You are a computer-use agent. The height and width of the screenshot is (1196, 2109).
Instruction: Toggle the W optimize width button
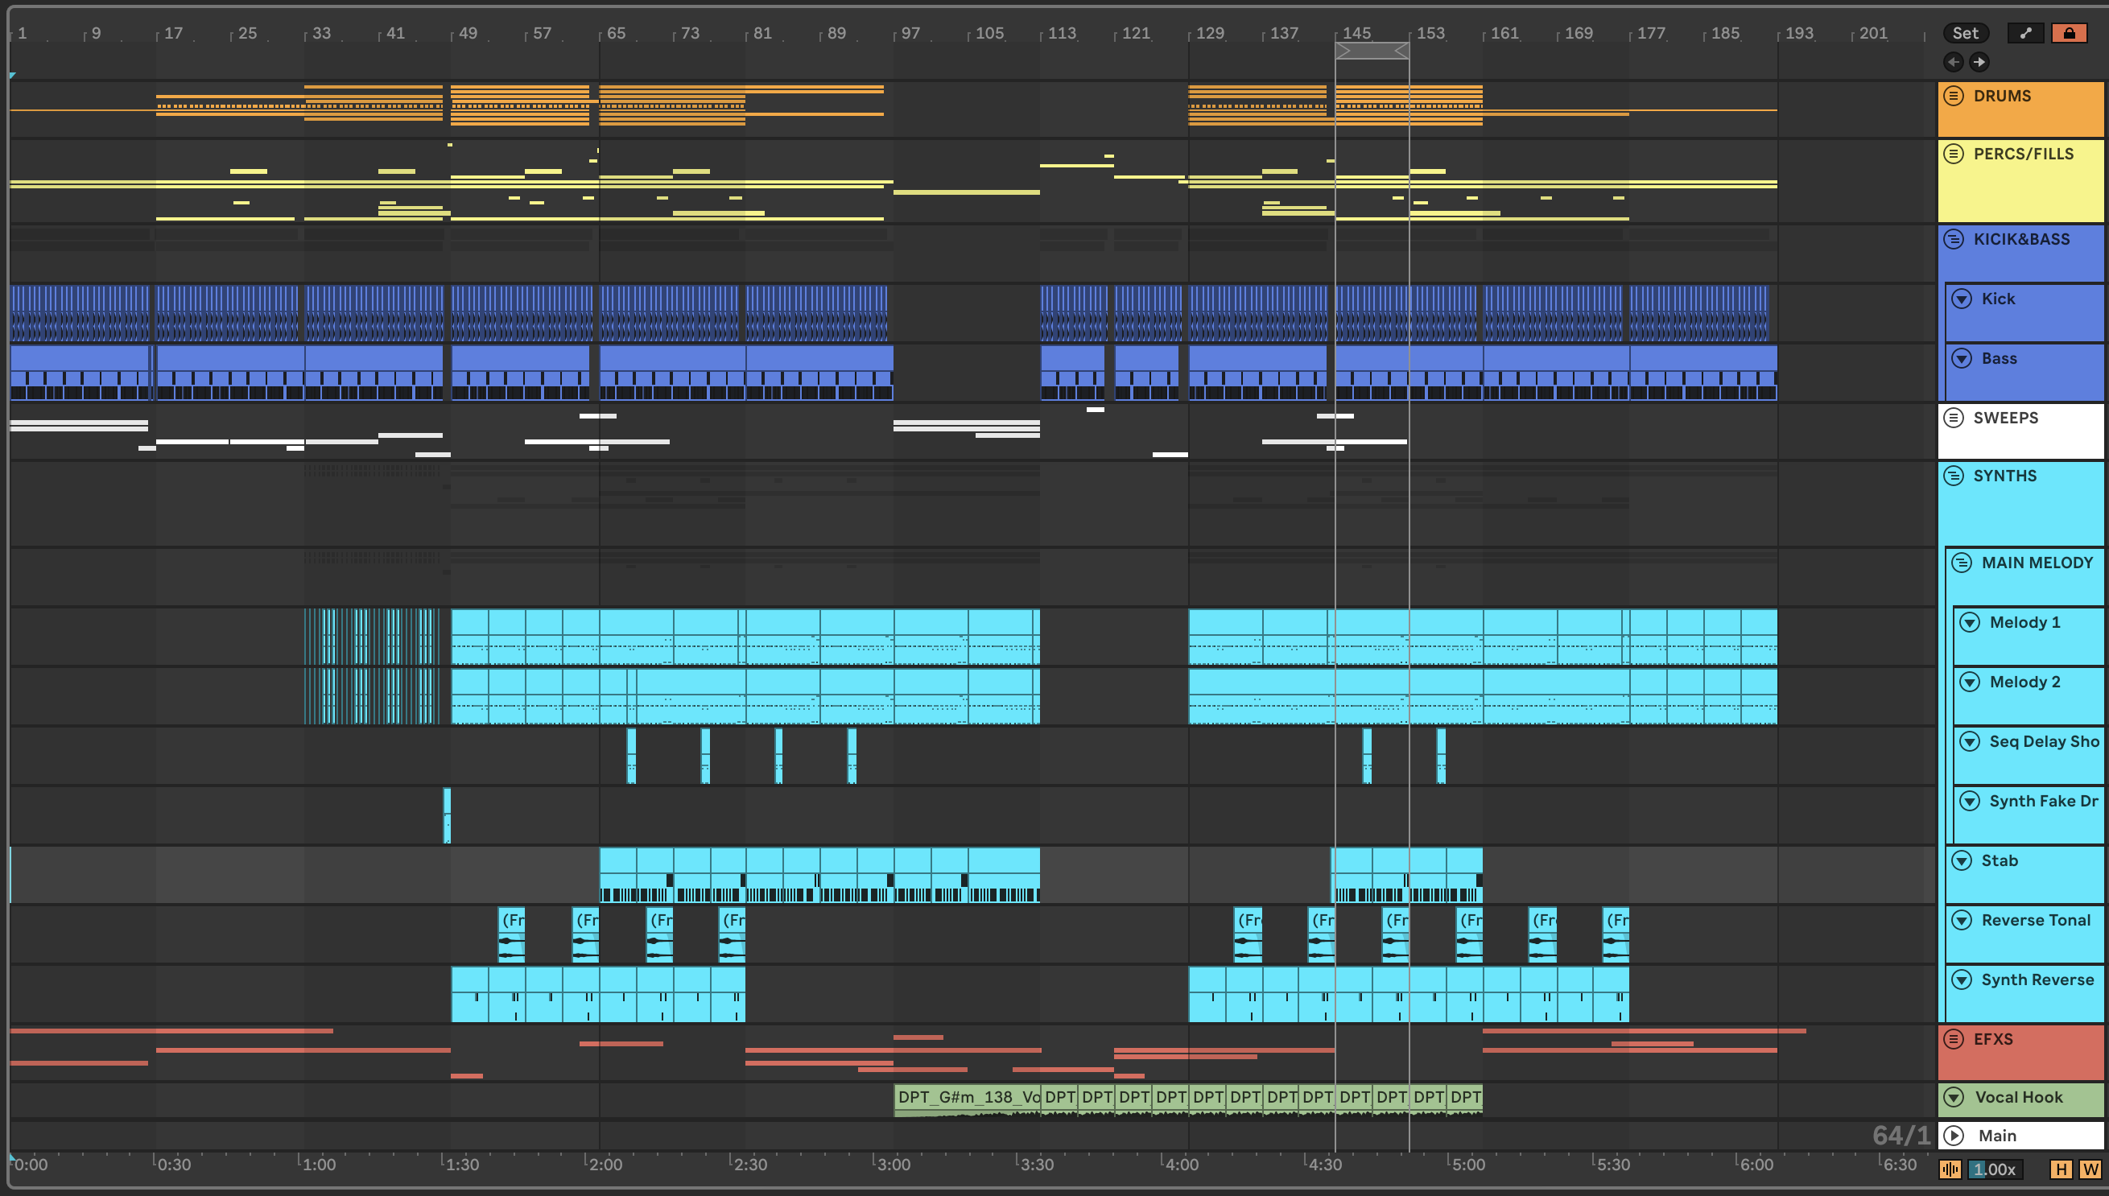tap(2091, 1169)
